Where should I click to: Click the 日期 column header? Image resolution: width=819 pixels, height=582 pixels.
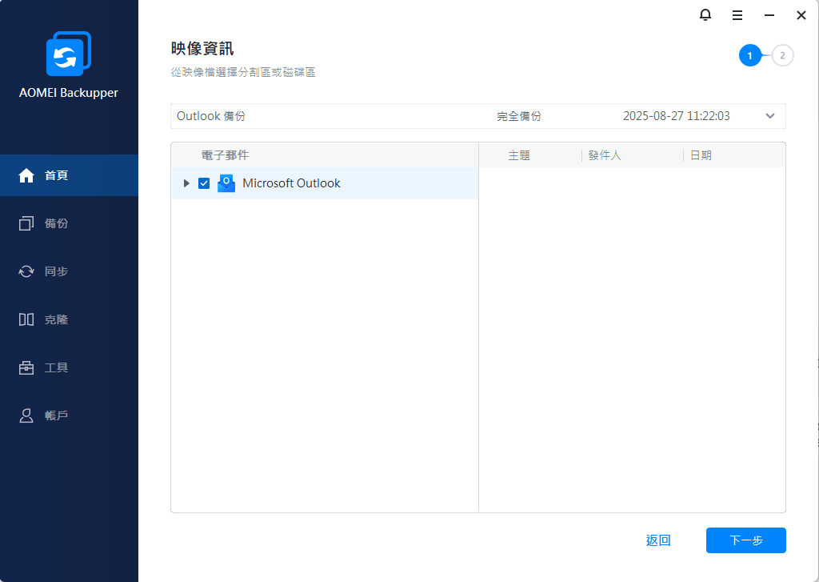(x=701, y=155)
